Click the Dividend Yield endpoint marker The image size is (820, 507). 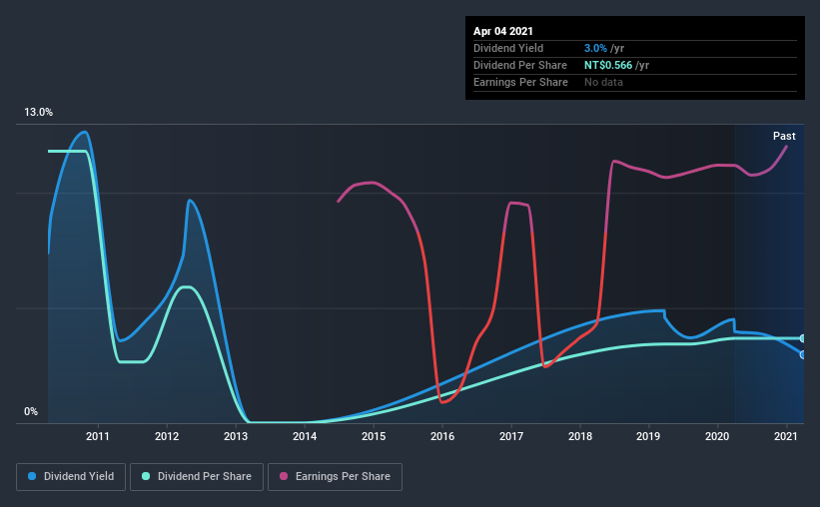click(x=803, y=355)
